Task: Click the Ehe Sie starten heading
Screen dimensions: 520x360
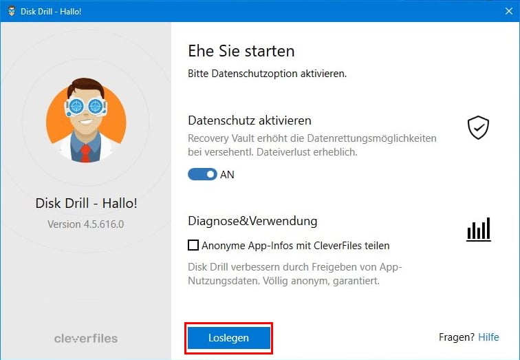Action: 241,51
